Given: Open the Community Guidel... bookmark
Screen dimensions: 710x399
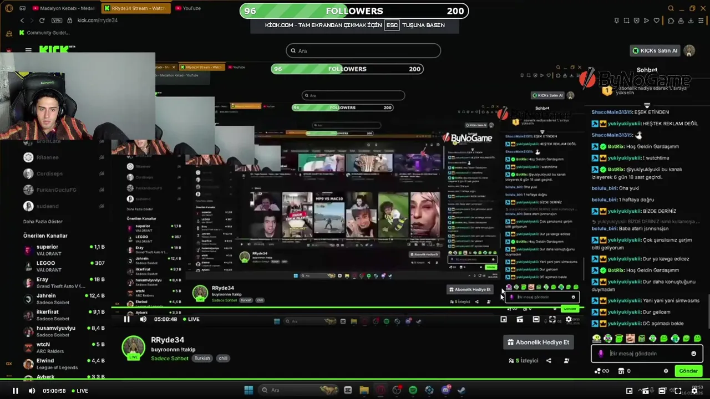Looking at the screenshot, I should (x=44, y=33).
